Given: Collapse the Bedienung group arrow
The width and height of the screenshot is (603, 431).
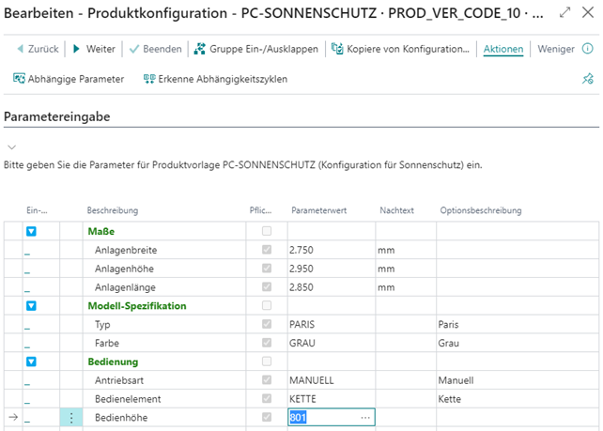Looking at the screenshot, I should (x=31, y=362).
